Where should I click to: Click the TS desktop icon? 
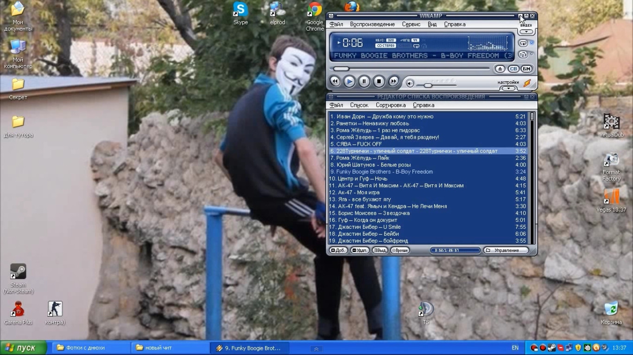click(x=425, y=312)
